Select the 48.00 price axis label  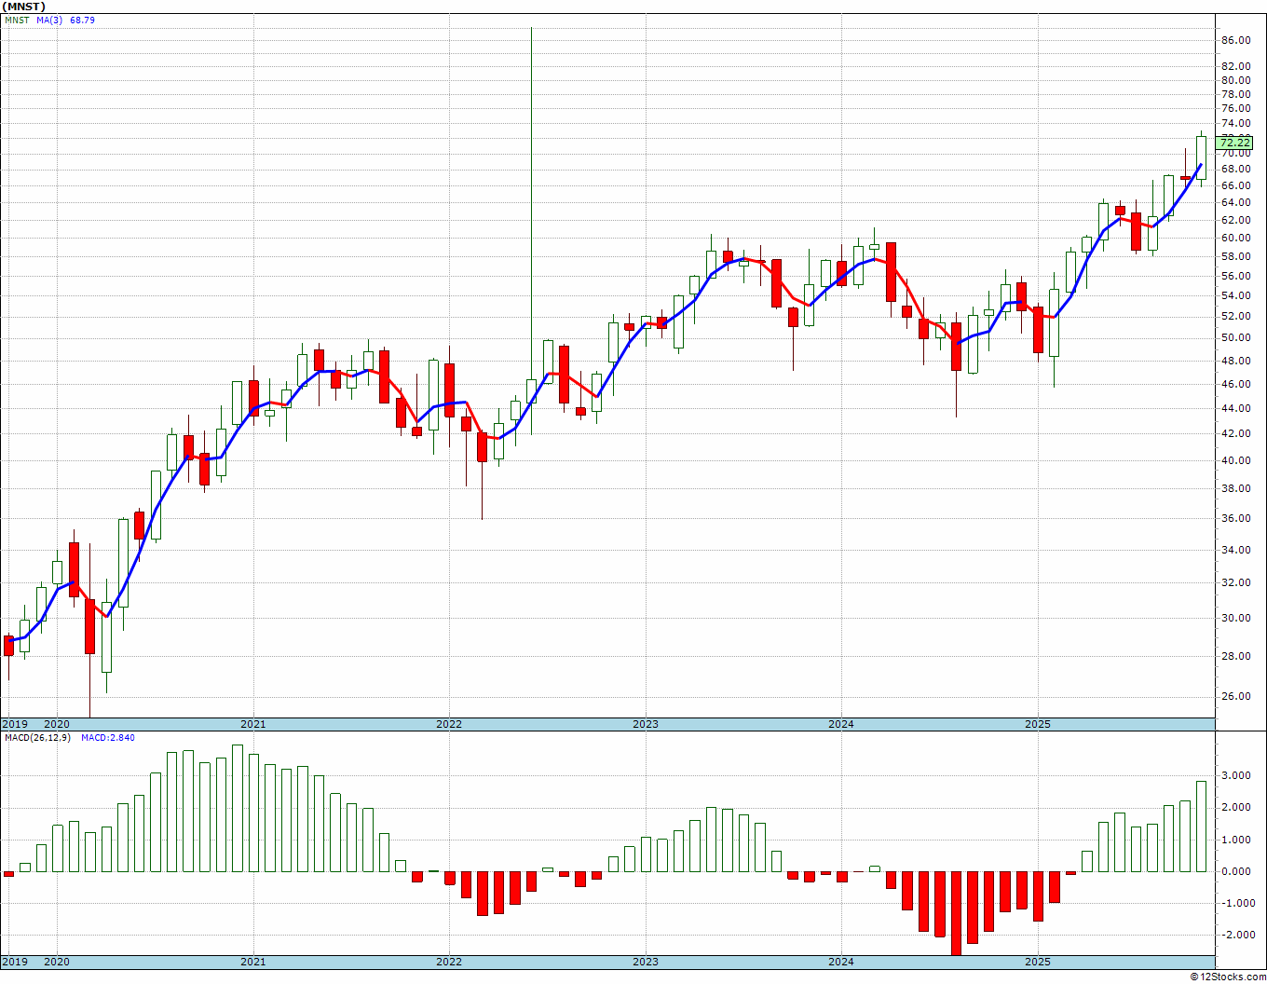1235,360
